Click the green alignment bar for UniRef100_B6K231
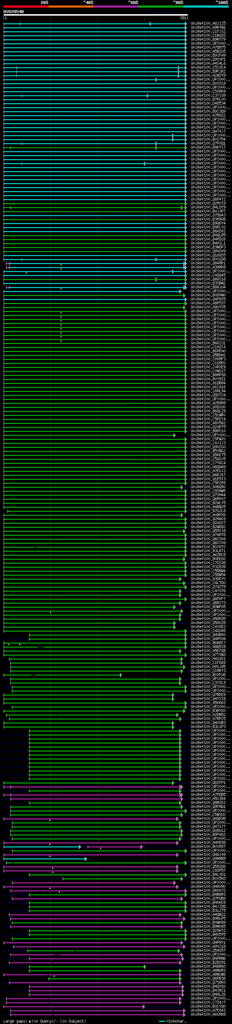The height and width of the screenshot is (1024, 232). 95,343
